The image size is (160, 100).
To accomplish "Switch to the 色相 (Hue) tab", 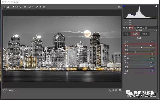I will click(127, 34).
